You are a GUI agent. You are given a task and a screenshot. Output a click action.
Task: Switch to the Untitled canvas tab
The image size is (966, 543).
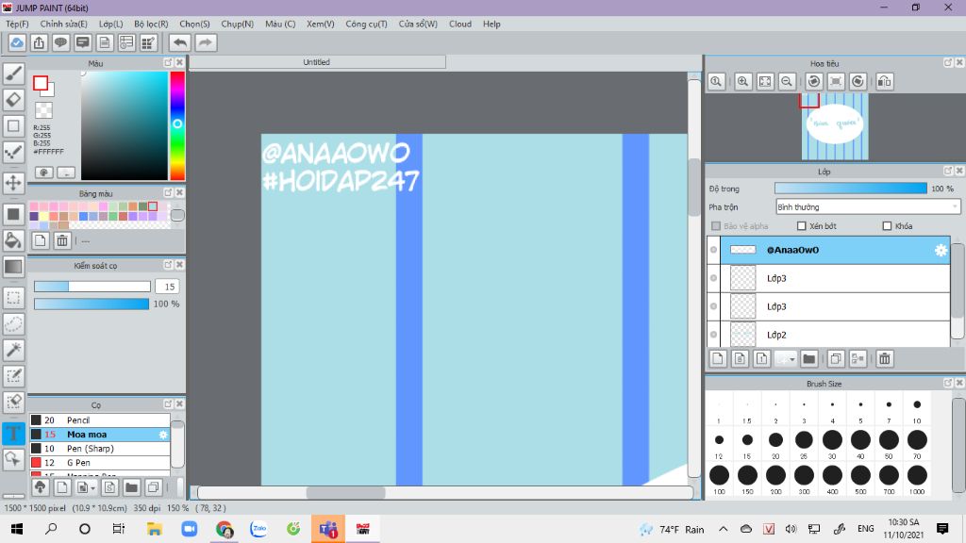click(x=317, y=62)
